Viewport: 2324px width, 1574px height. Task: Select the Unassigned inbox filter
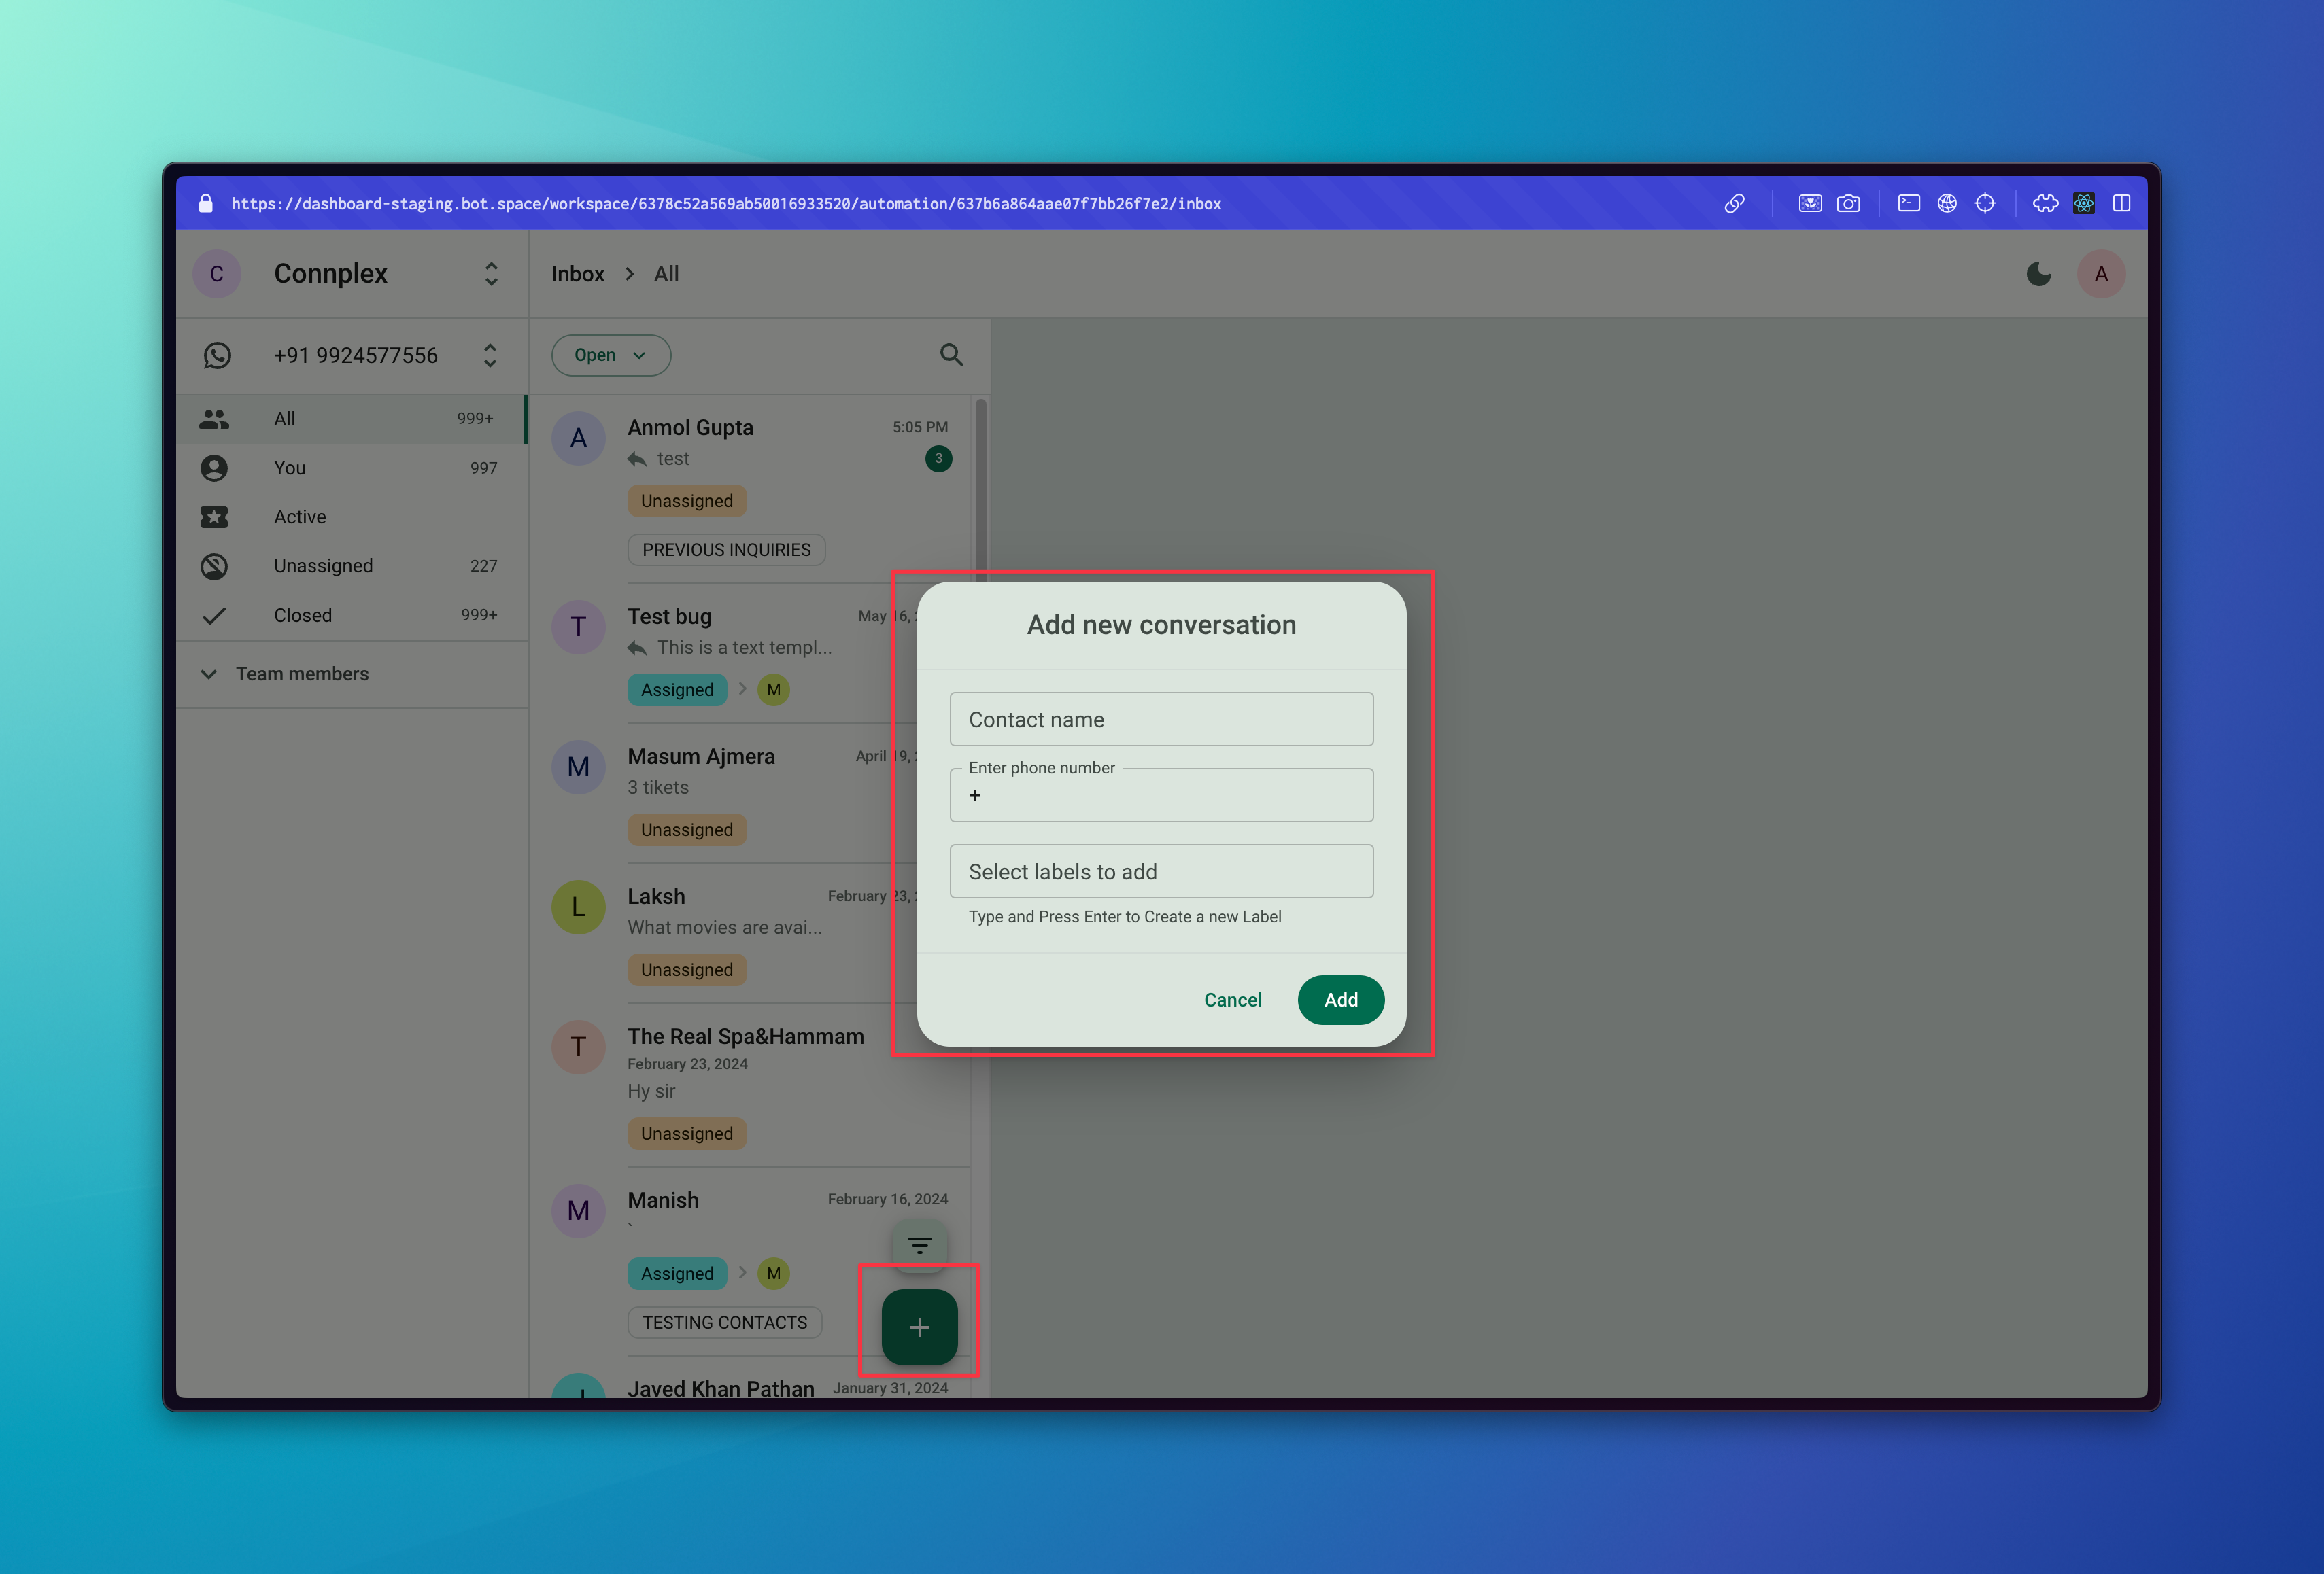tap(323, 565)
